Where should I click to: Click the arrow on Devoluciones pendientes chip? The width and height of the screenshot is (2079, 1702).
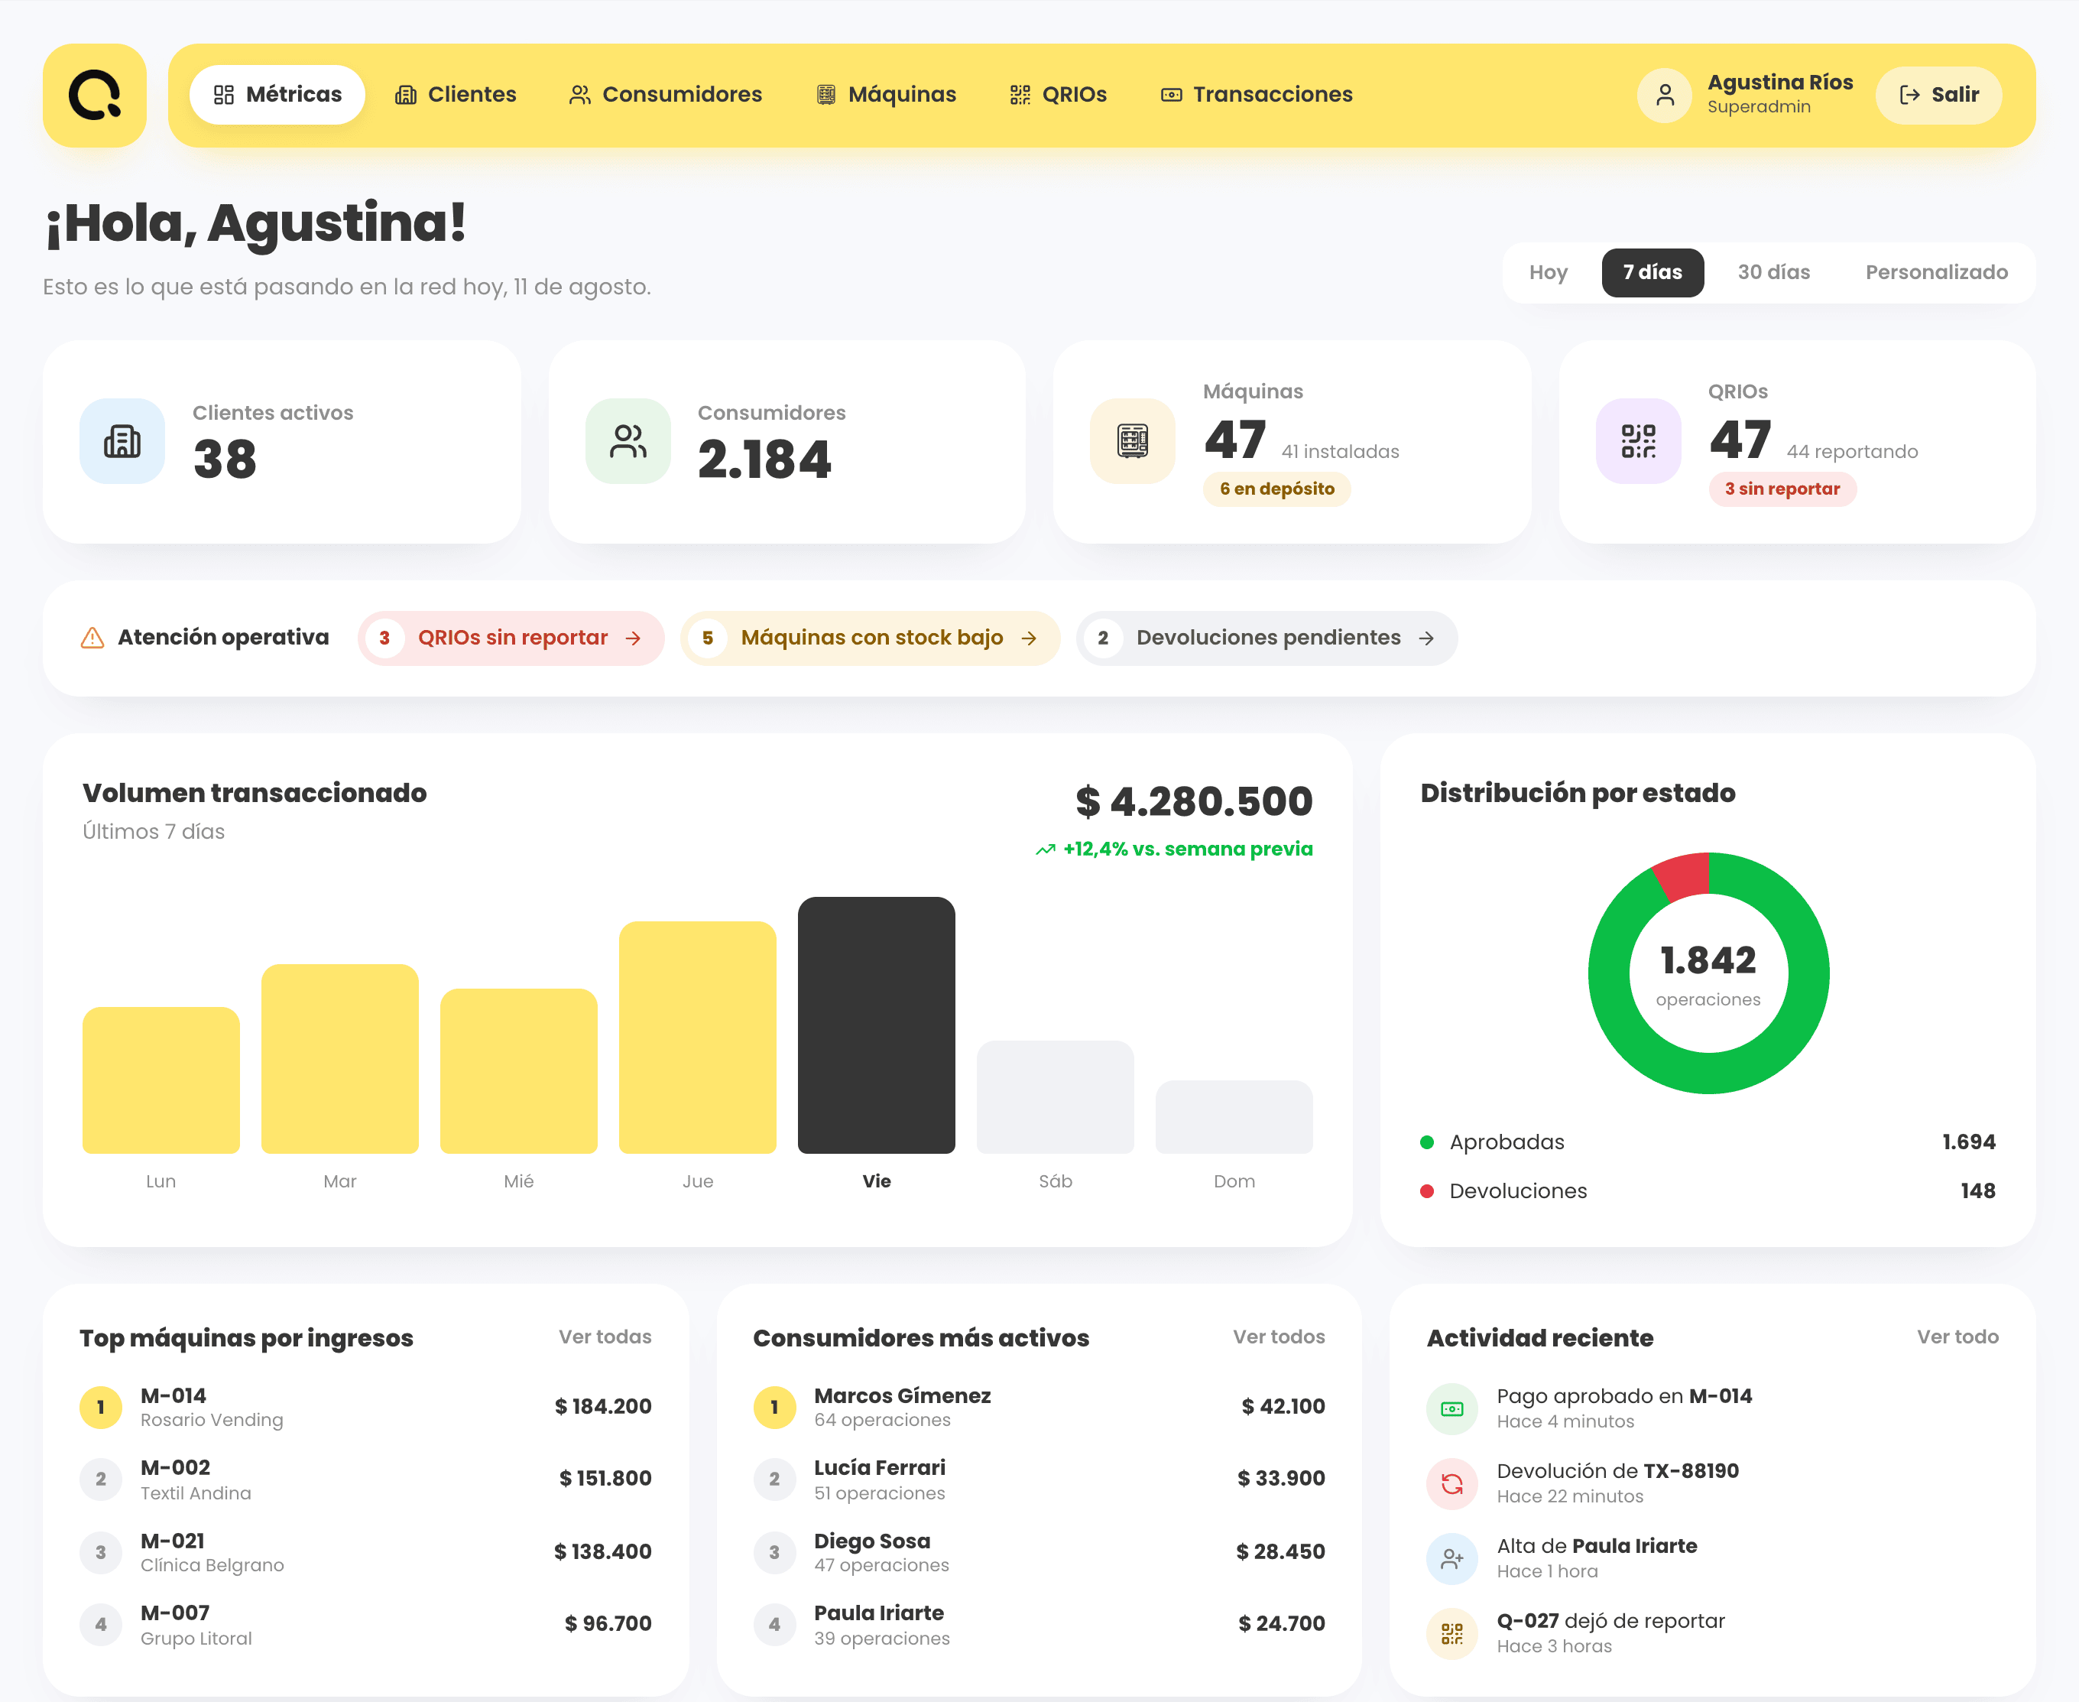click(x=1426, y=638)
